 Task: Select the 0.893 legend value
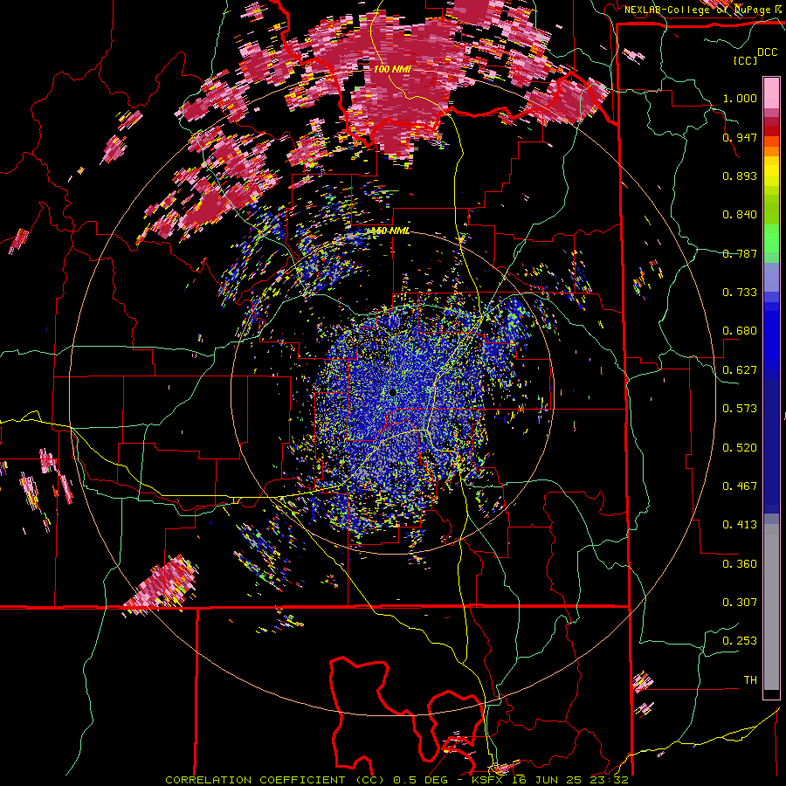point(740,176)
